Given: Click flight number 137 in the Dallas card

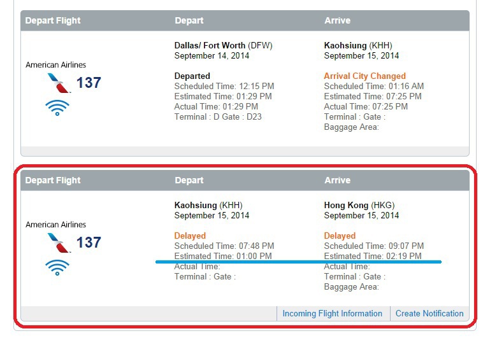Looking at the screenshot, I should [89, 83].
